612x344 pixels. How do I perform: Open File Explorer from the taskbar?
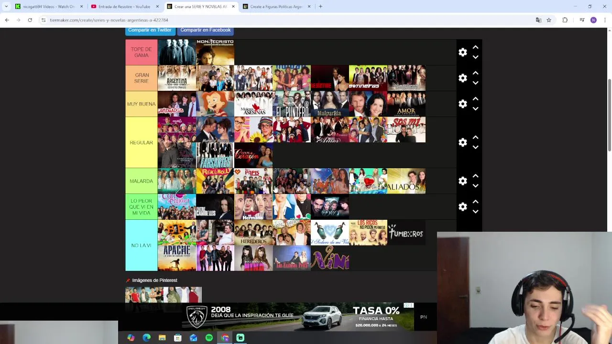(162, 338)
